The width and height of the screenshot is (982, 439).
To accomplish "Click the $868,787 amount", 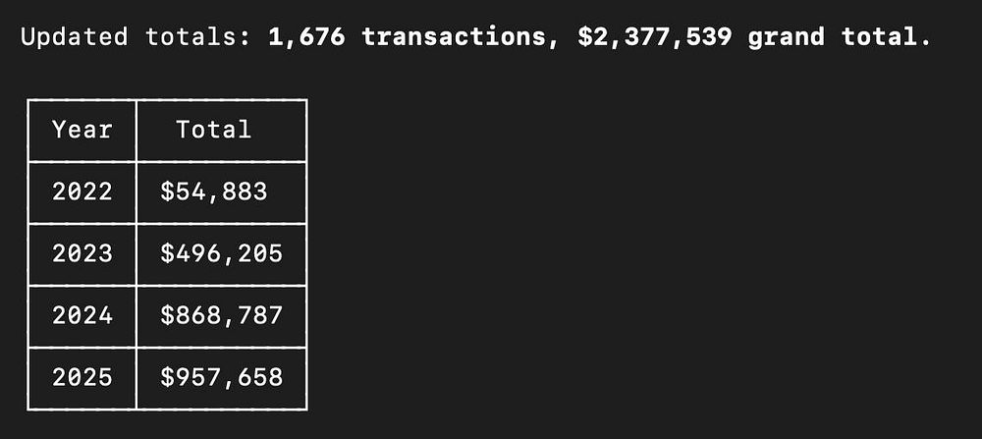I will tap(221, 315).
